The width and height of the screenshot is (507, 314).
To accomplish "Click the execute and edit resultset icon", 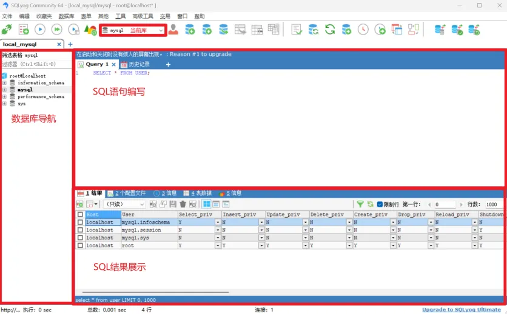I will coord(74,30).
